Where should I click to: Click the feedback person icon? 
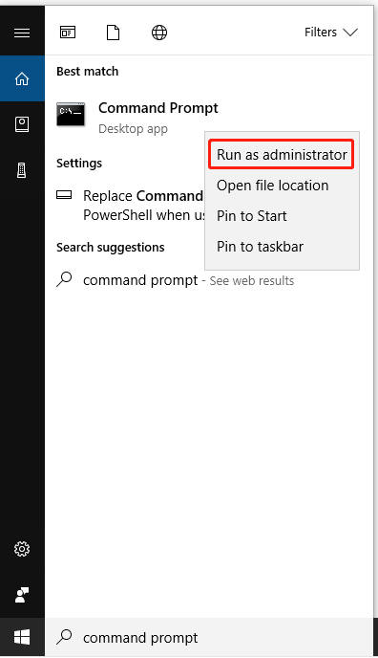[22, 595]
